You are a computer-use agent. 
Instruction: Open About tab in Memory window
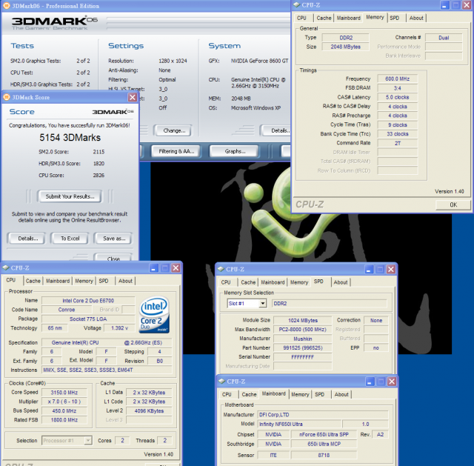[416, 18]
